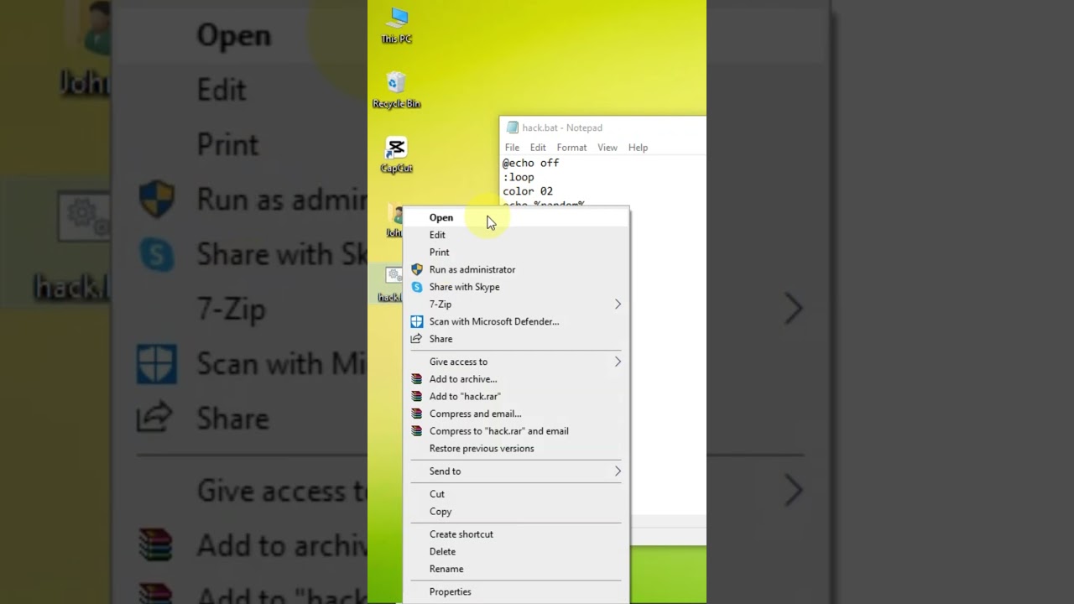1074x604 pixels.
Task: Choose Print in the context menu
Action: coord(516,252)
